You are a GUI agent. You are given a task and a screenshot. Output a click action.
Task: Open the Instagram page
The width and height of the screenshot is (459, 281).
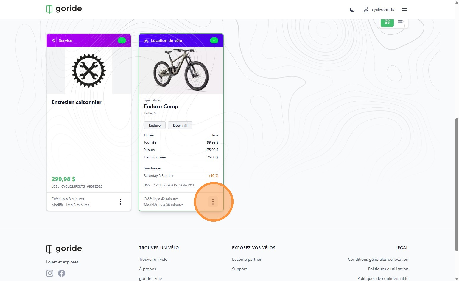pos(50,273)
